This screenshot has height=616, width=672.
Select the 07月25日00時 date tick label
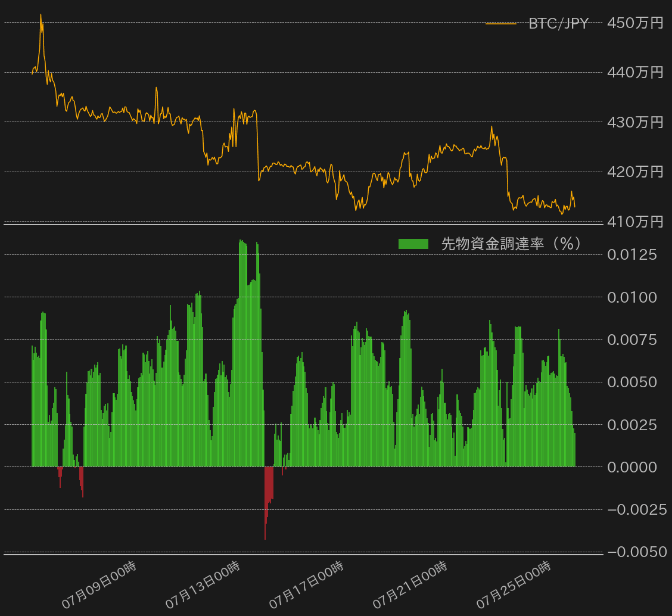514,584
